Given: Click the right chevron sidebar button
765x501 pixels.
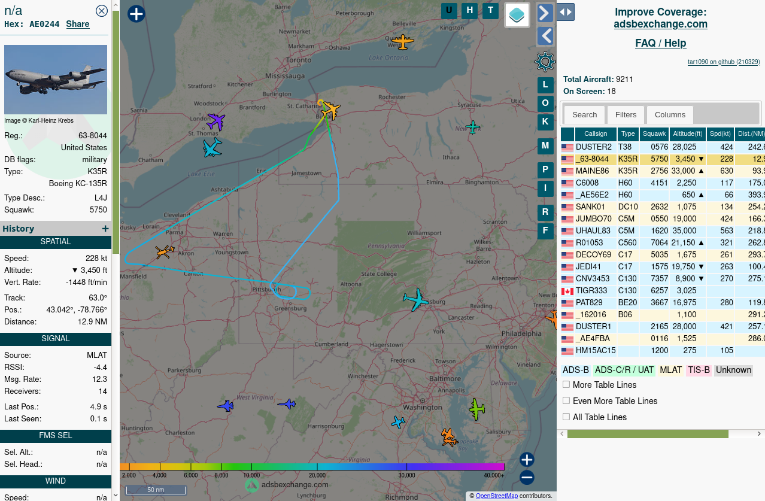Looking at the screenshot, I should coord(545,13).
